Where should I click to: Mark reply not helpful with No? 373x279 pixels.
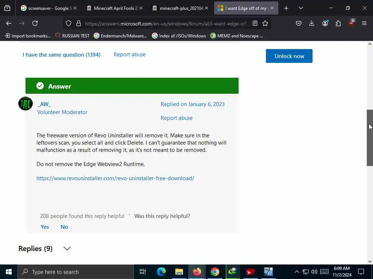(x=64, y=227)
